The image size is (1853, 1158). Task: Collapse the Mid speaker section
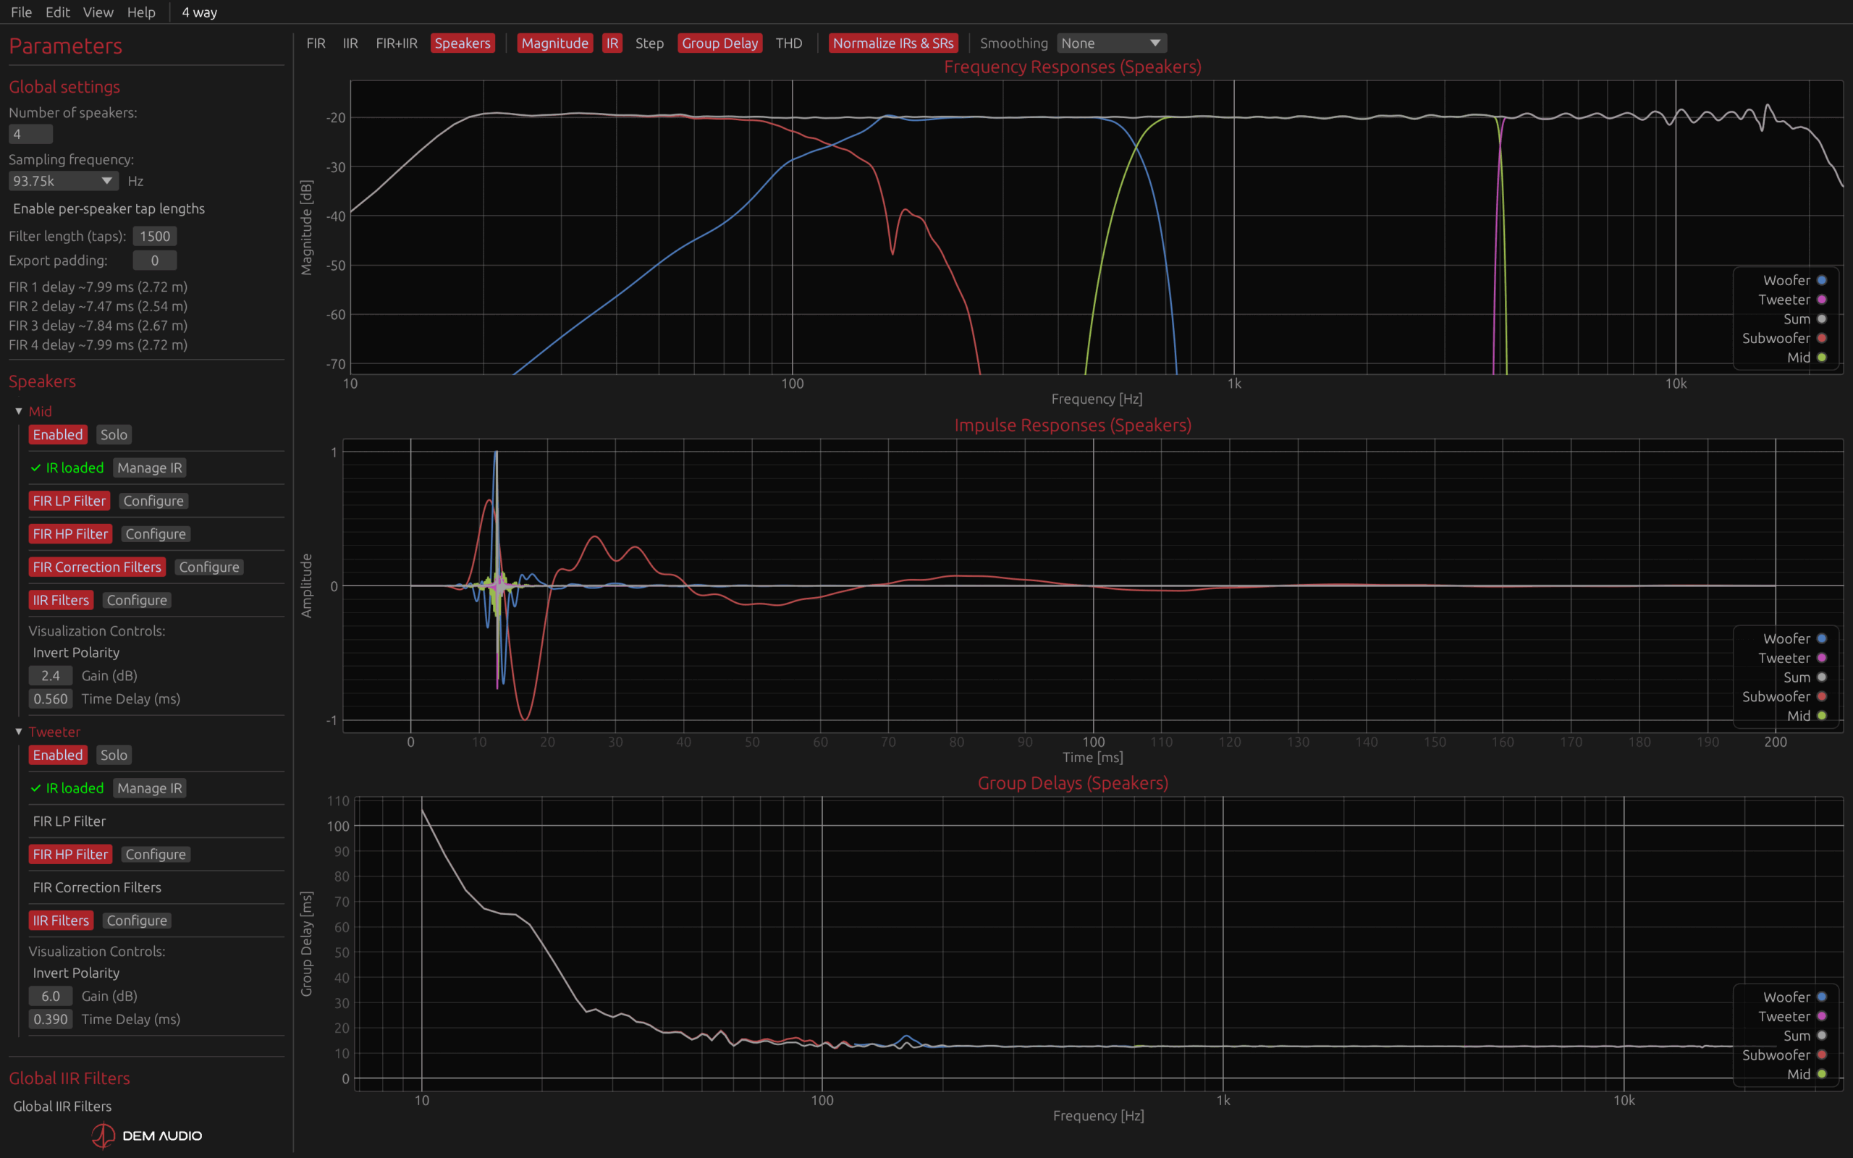pos(19,412)
